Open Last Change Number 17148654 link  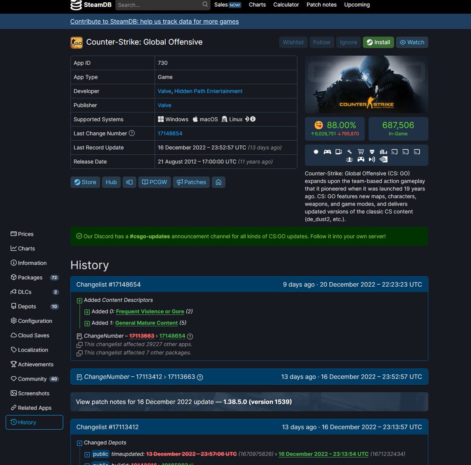(170, 134)
